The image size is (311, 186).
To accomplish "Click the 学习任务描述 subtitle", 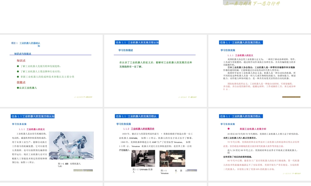I will point(126,50).
